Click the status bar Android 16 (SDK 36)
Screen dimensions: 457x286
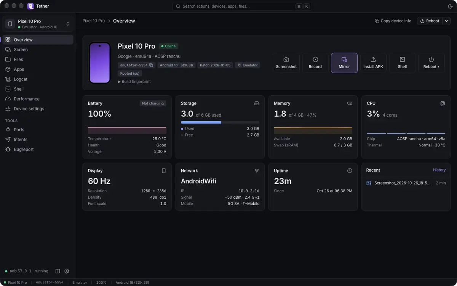132,283
